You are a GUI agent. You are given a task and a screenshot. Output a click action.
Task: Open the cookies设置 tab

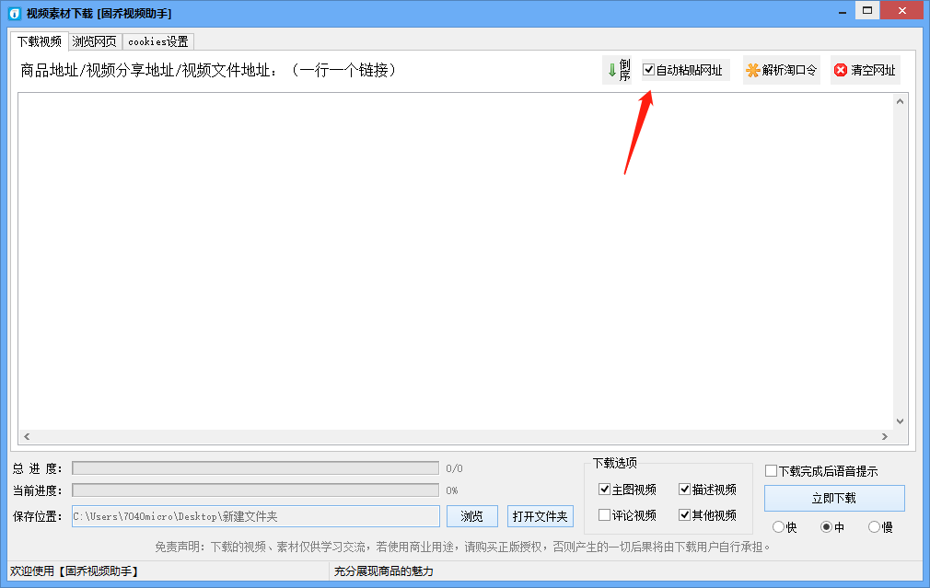point(158,40)
